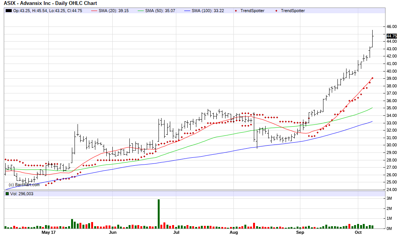Click the 24.00 price axis label
The image size is (401, 244).
(x=392, y=190)
